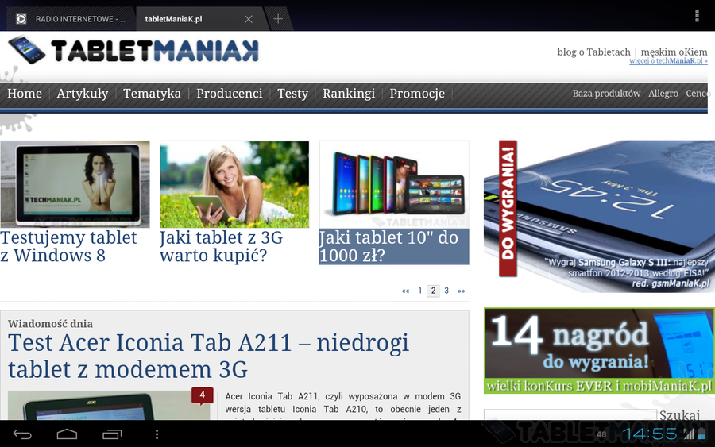Open the Tematyka menu
This screenshot has height=447, width=715.
pyautogui.click(x=152, y=94)
